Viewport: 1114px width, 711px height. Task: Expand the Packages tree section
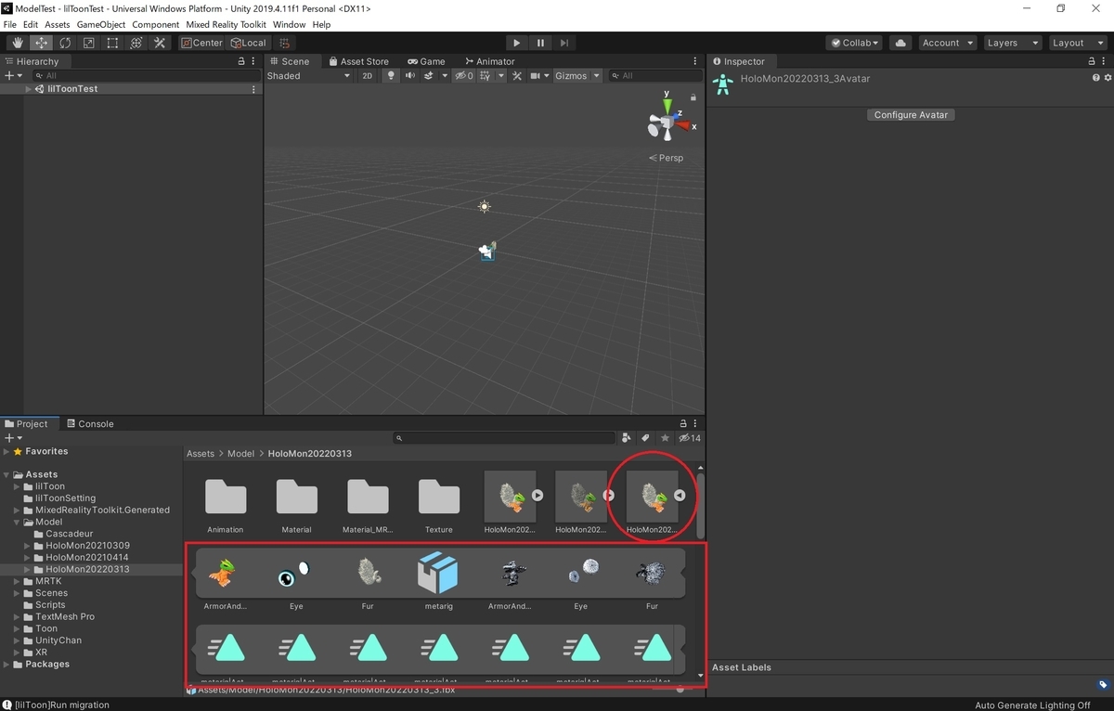tap(6, 665)
